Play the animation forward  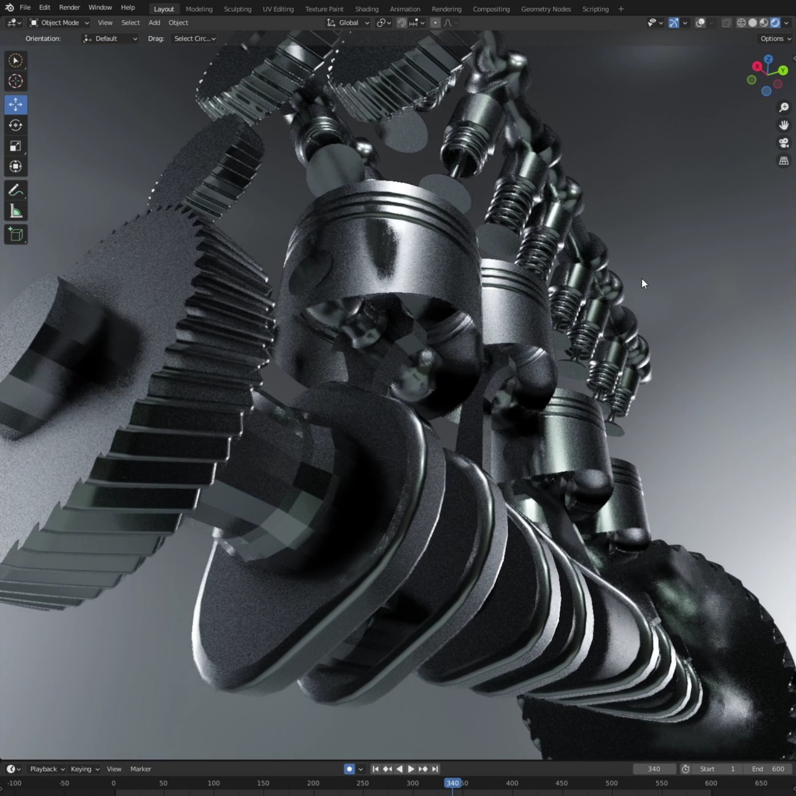[411, 769]
